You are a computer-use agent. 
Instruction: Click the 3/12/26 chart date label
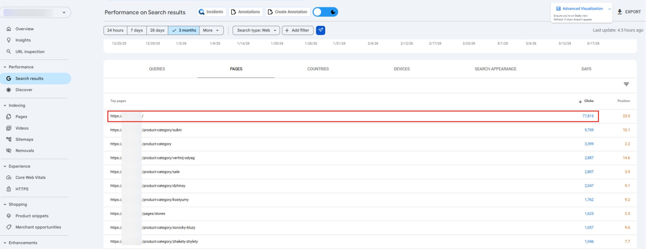[x=565, y=44]
